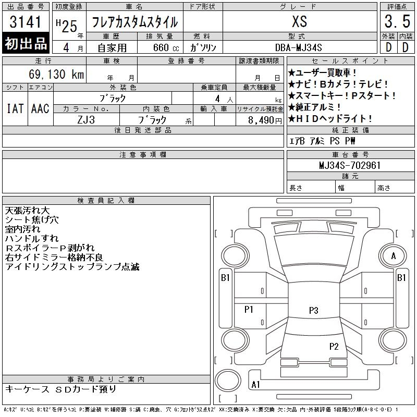Click inspector note 天張汚れ大
This screenshot has height=417, width=417.
[28, 211]
